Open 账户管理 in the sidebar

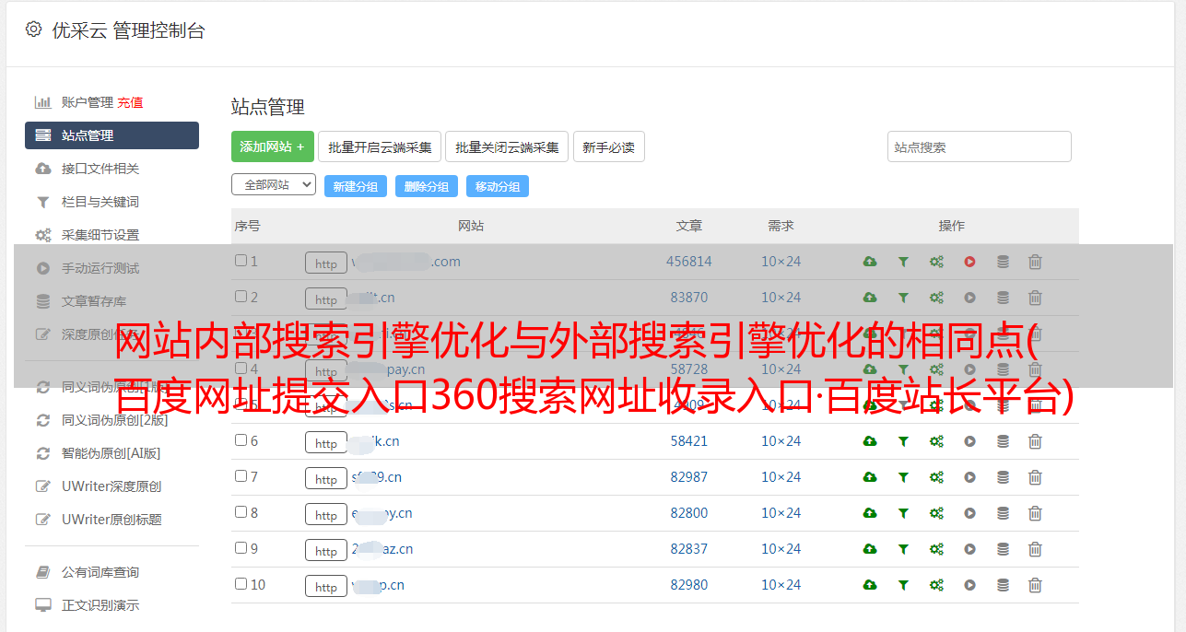click(x=87, y=102)
